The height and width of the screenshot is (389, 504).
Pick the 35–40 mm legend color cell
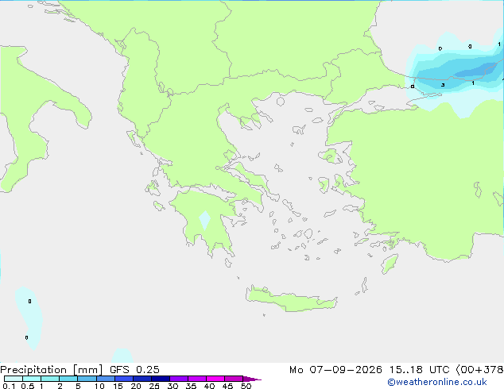point(197,379)
